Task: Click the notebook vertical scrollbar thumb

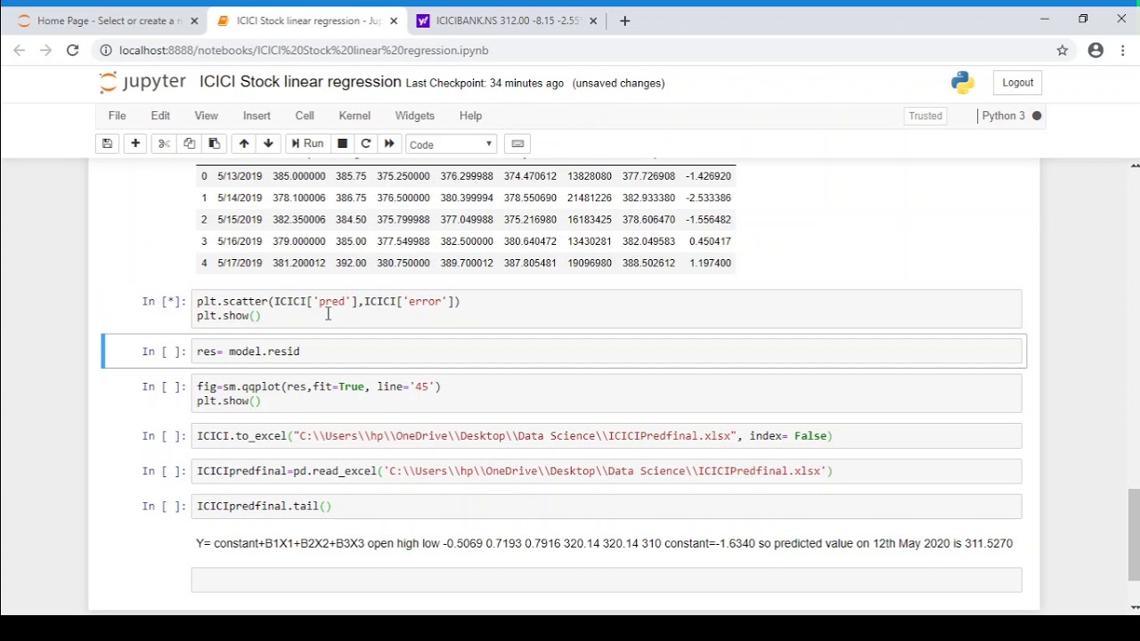Action: [x=1134, y=534]
